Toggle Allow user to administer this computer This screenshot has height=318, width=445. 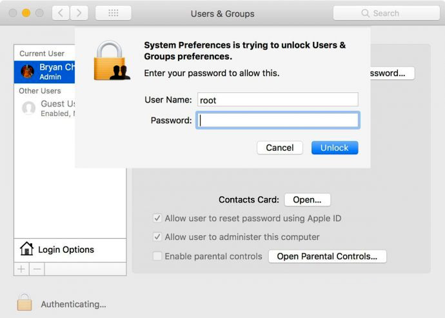[x=157, y=237]
